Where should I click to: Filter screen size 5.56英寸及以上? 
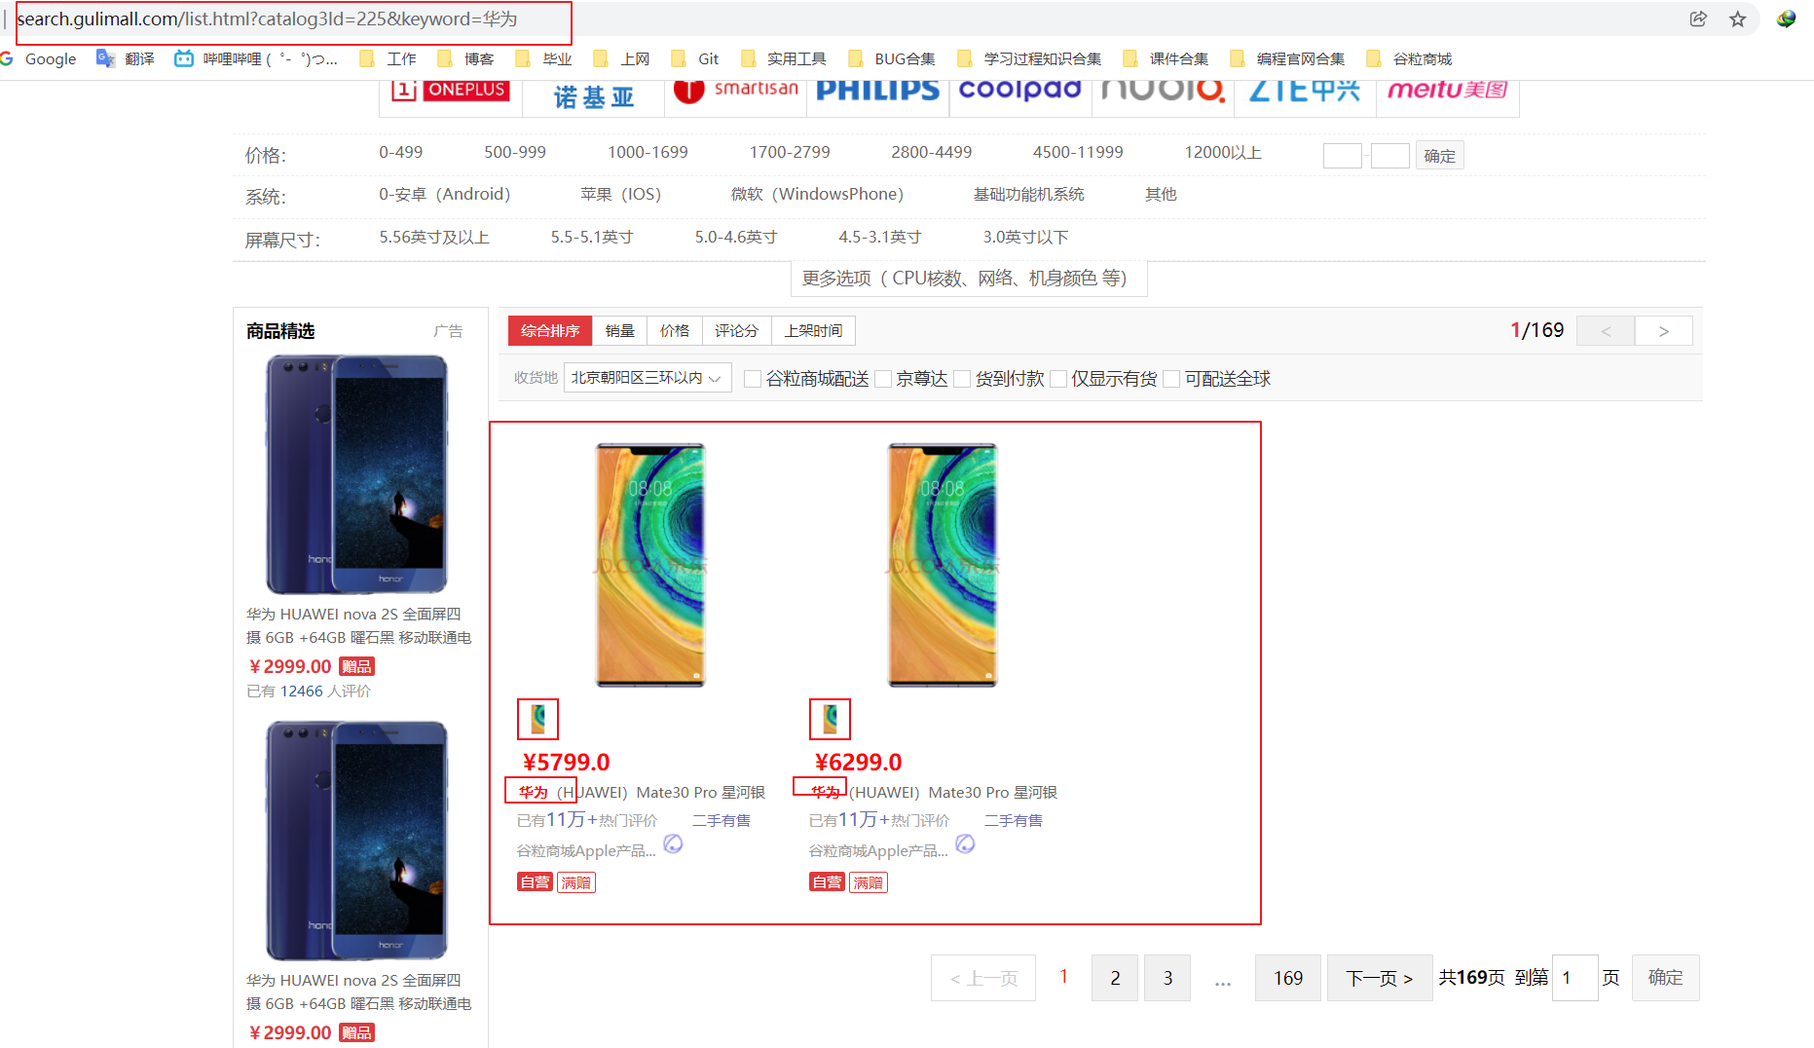pyautogui.click(x=434, y=238)
